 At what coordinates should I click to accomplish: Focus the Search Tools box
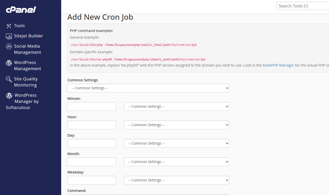point(303,6)
